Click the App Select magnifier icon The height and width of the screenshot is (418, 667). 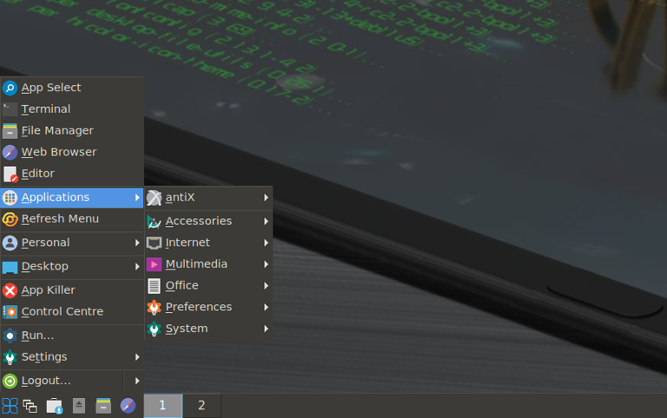pos(10,88)
